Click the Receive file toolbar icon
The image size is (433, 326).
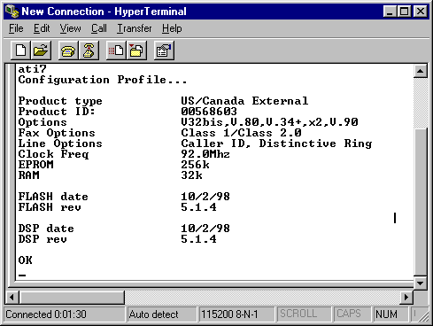click(x=136, y=50)
